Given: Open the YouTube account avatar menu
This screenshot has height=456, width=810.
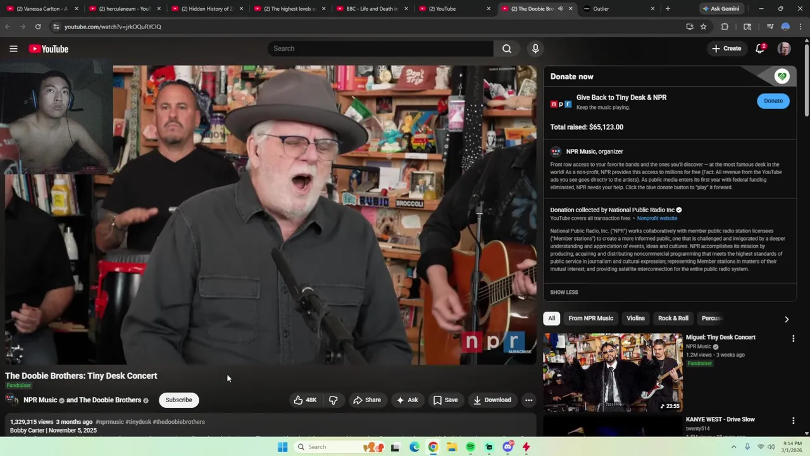Looking at the screenshot, I should click(784, 49).
